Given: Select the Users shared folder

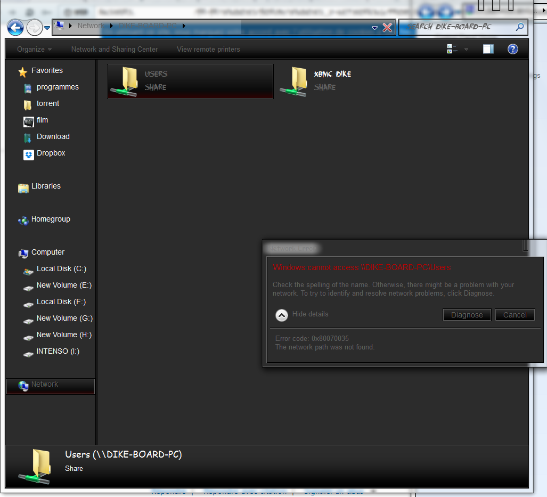Looking at the screenshot, I should tap(190, 81).
